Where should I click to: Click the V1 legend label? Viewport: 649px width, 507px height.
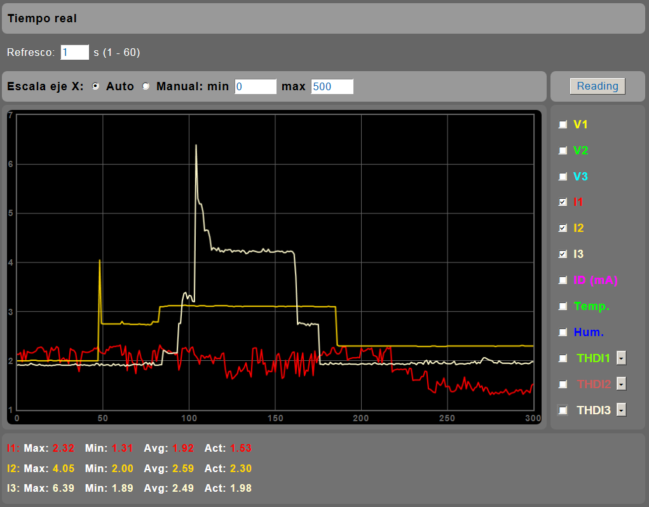pos(580,125)
